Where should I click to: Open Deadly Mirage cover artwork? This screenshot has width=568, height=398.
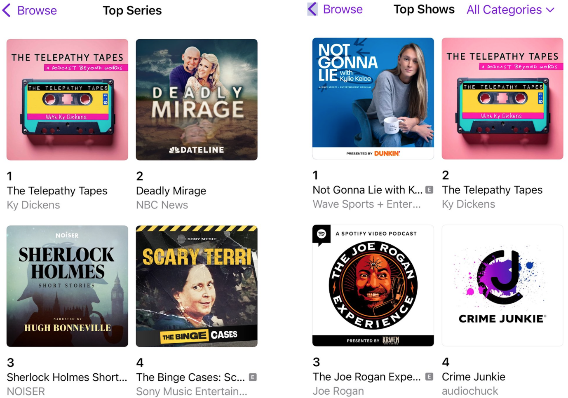click(x=197, y=100)
